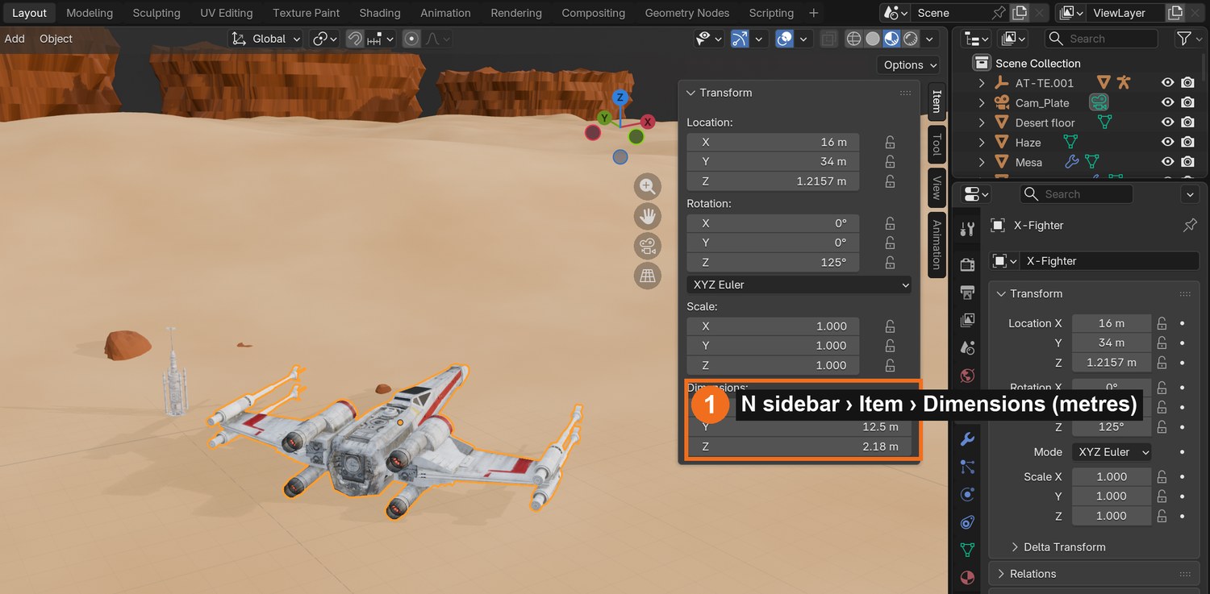
Task: Open the Physics properties tab icon
Action: (x=967, y=494)
